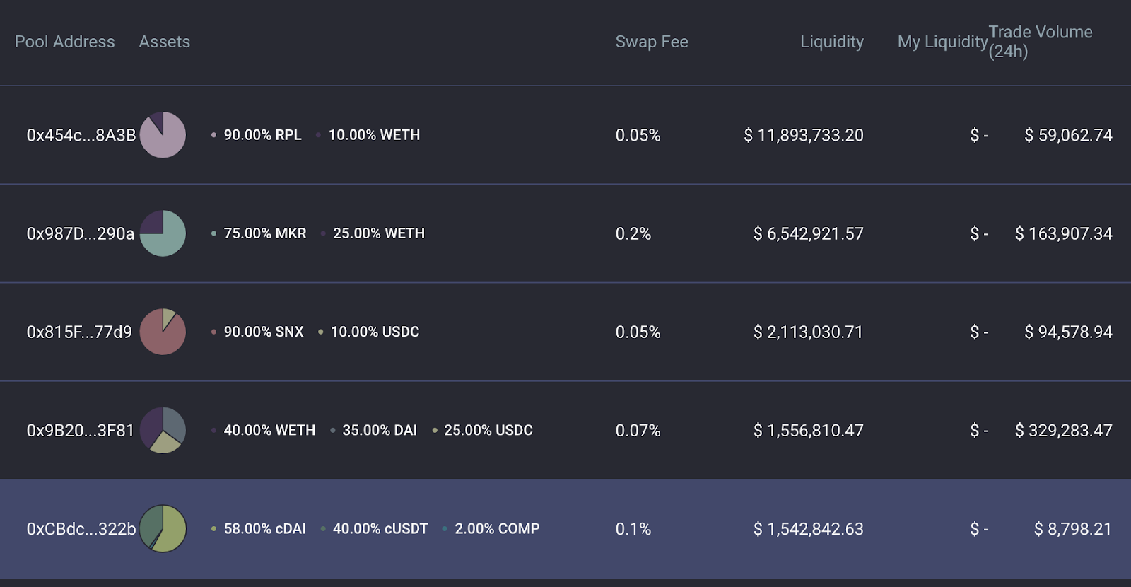The height and width of the screenshot is (587, 1131).
Task: Click the My Liquidity column header
Action: [x=942, y=42]
